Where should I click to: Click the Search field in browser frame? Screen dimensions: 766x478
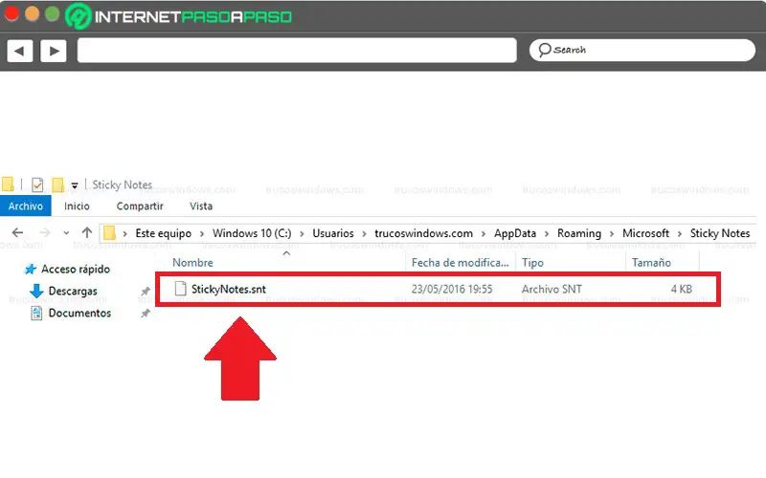642,50
